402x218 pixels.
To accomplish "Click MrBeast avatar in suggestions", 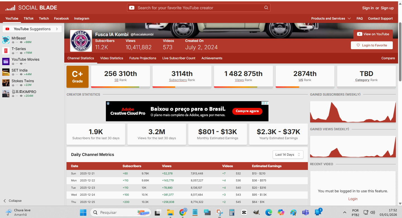I will 6,40.
